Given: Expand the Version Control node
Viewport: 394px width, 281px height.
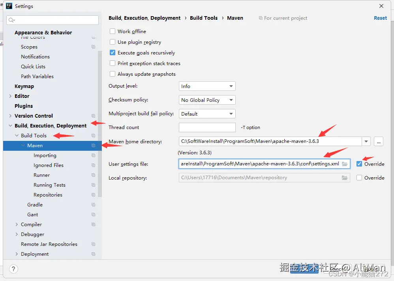Looking at the screenshot, I should click(x=10, y=116).
